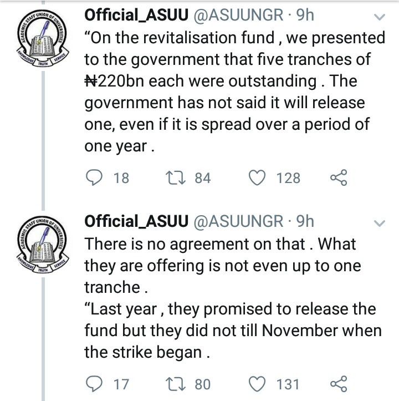The height and width of the screenshot is (401, 399).
Task: Open the first tweet's options chevron
Action: 379,17
